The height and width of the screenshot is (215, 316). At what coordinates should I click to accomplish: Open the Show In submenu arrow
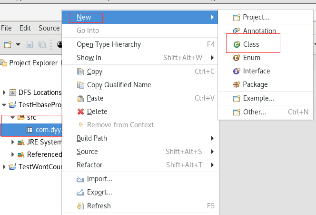click(x=212, y=58)
